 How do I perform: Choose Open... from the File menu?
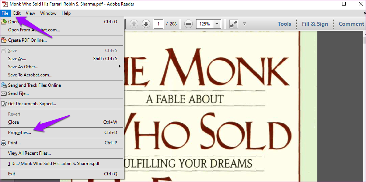coord(62,22)
